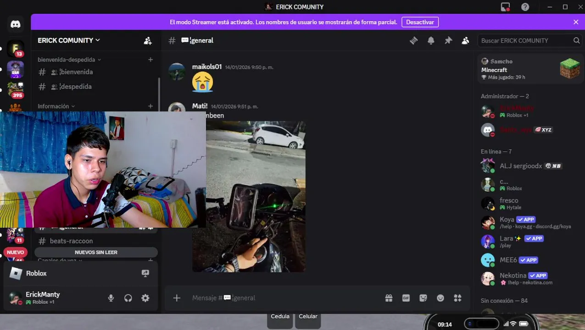The width and height of the screenshot is (585, 330).
Task: Close the Streamer mode banner
Action: 576,22
